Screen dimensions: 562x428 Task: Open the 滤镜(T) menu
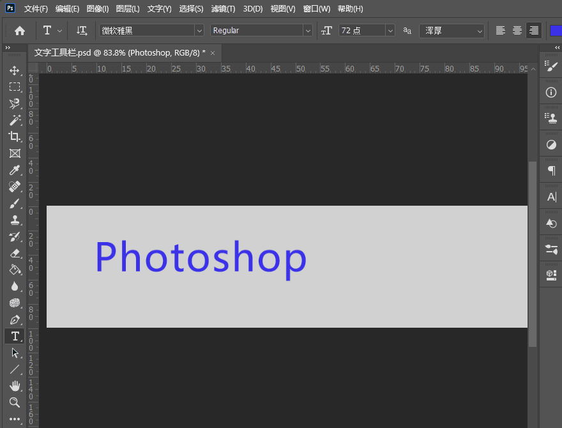tap(223, 9)
